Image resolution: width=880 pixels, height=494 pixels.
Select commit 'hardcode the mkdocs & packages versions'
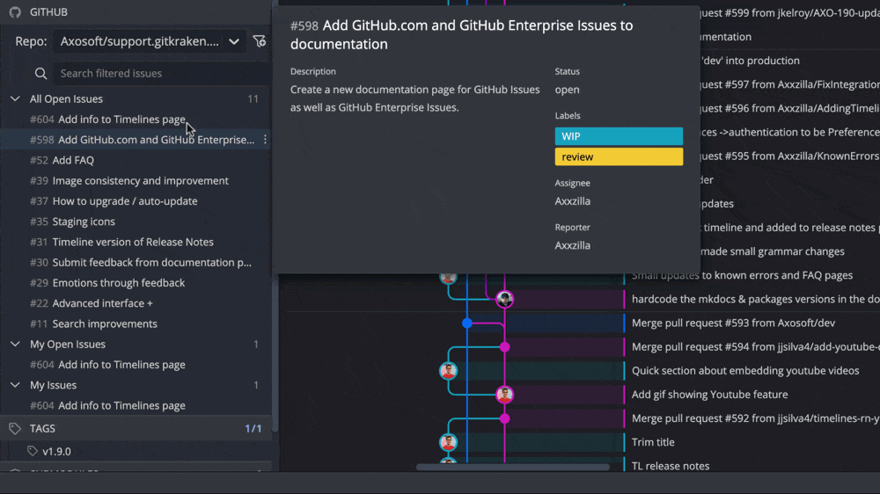click(x=755, y=299)
